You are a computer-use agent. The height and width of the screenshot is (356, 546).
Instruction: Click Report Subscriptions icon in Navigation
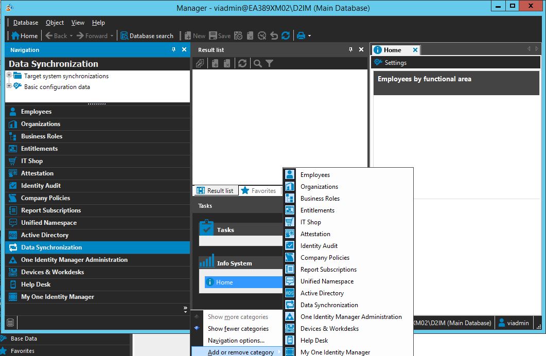coord(13,210)
